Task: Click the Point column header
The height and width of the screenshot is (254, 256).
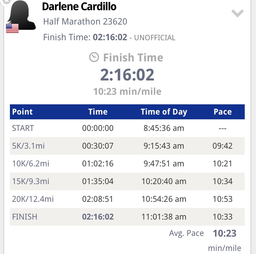Action: coord(23,112)
